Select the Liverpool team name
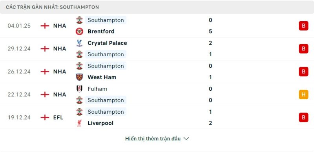This screenshot has width=314, height=152. tap(100, 123)
